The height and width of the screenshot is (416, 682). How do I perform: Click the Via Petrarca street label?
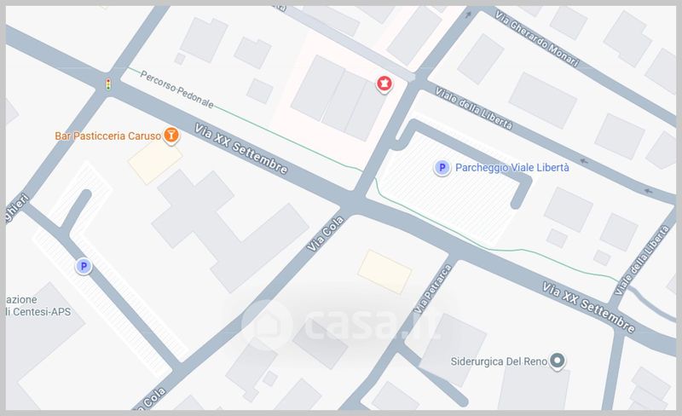pyautogui.click(x=433, y=289)
